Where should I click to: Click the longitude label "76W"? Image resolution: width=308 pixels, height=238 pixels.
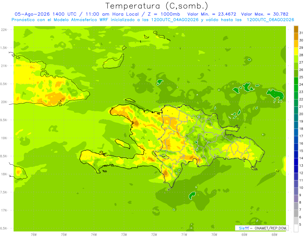(x=34, y=234)
